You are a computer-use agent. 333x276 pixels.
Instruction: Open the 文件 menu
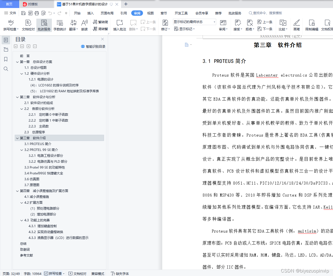click(x=10, y=13)
